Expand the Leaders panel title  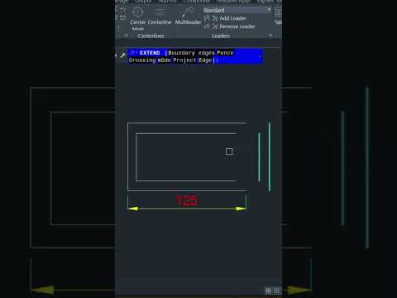tap(221, 36)
